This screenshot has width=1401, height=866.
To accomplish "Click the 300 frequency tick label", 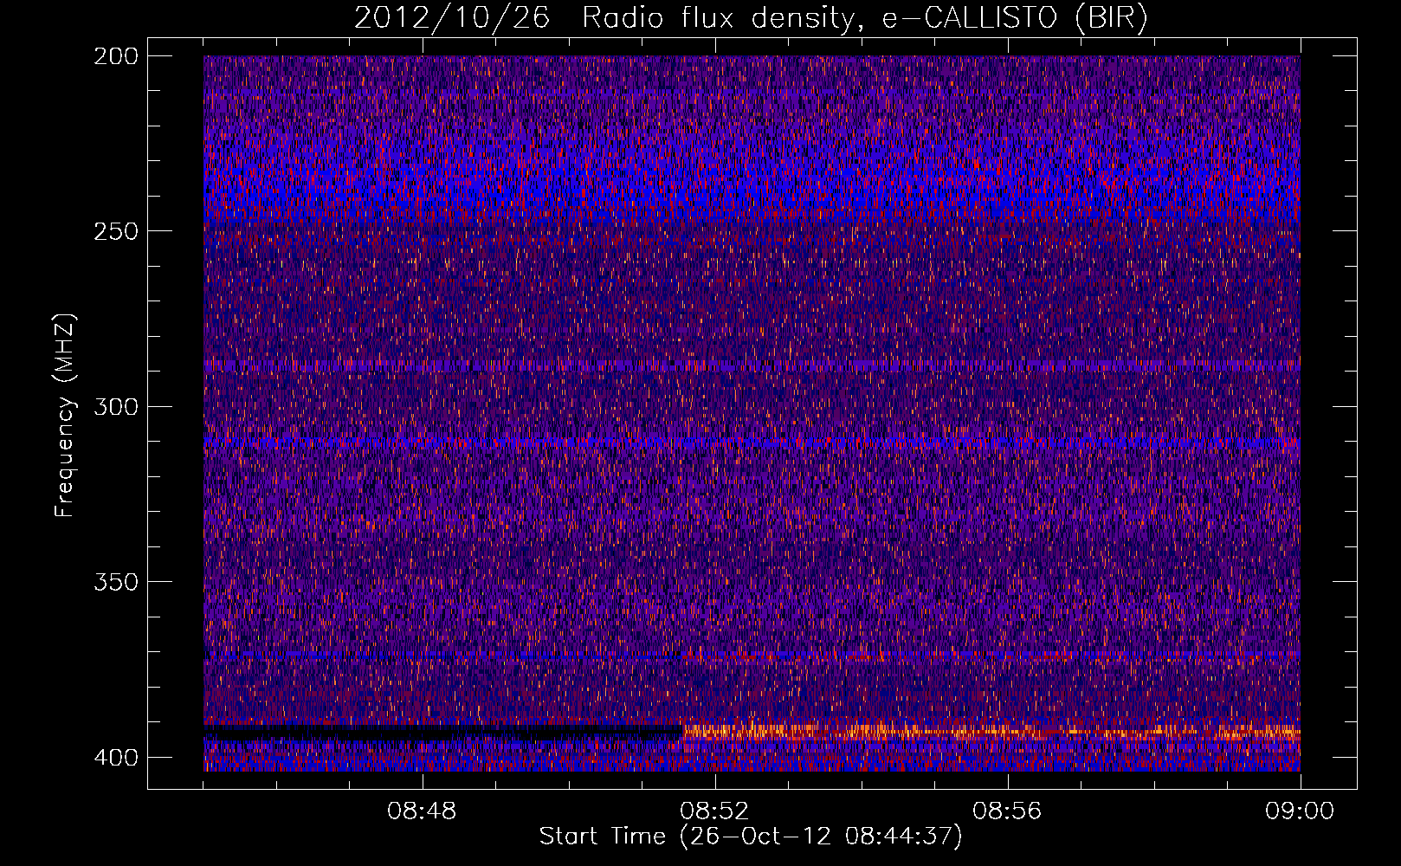I will 115,406.
